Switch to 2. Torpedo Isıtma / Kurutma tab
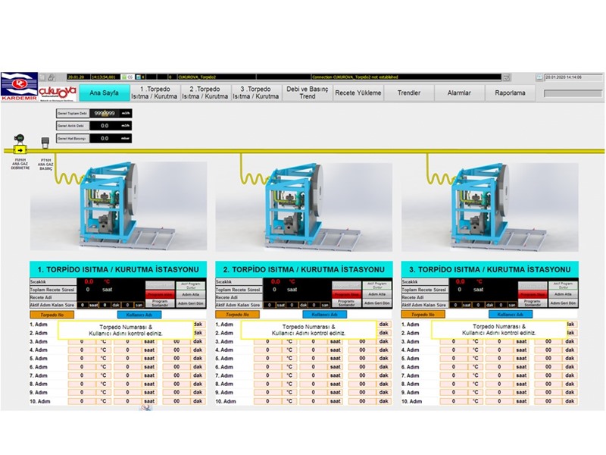Viewport: 606px width, 455px height. tap(205, 93)
